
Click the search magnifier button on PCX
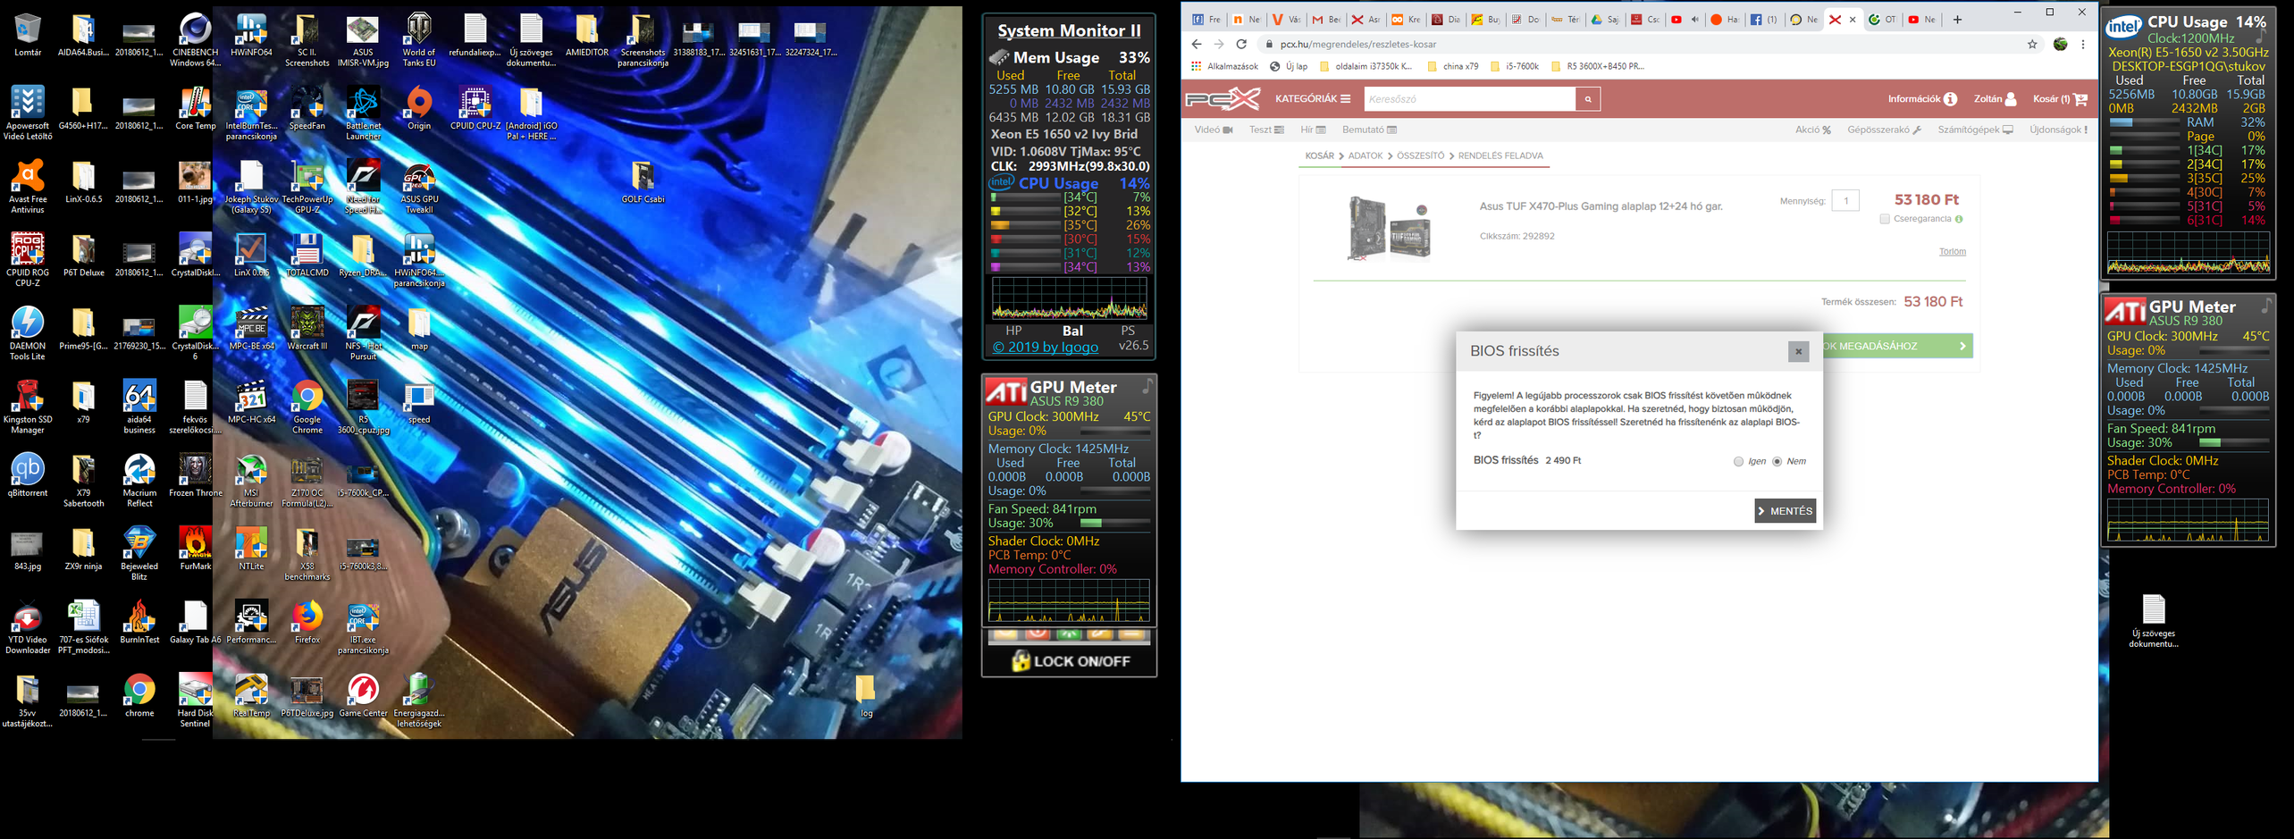[x=1587, y=99]
